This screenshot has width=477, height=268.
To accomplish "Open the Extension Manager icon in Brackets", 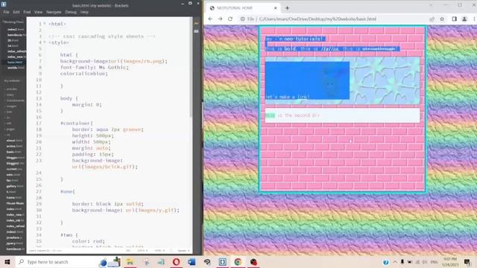I will click(197, 31).
